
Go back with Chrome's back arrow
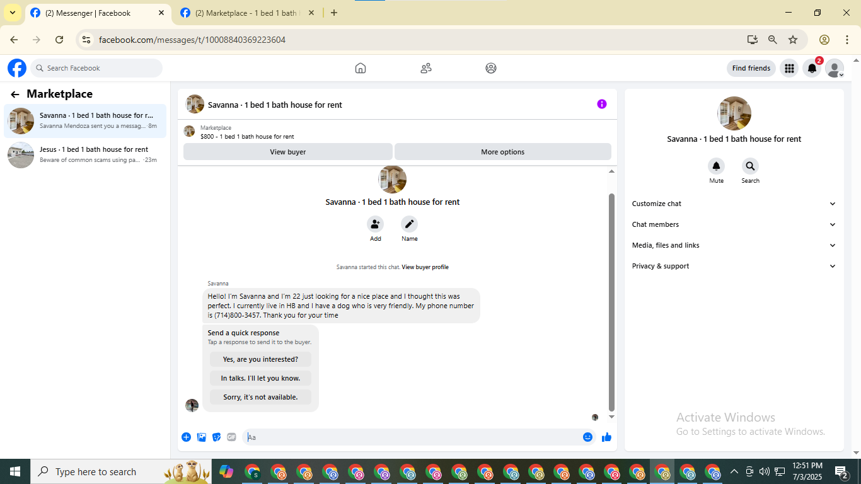14,40
